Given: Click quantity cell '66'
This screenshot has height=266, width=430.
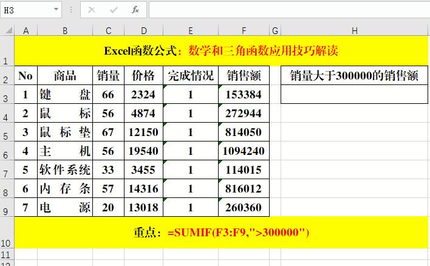Looking at the screenshot, I should pos(108,94).
